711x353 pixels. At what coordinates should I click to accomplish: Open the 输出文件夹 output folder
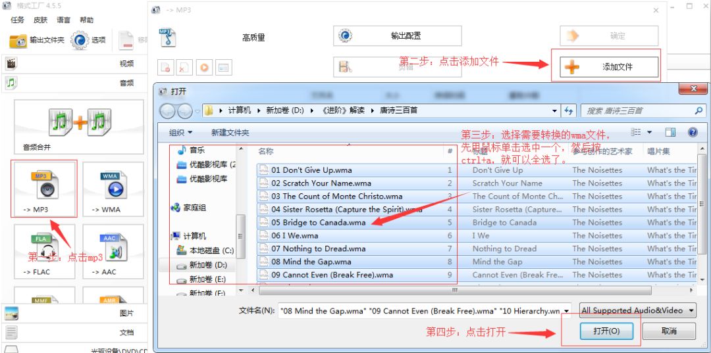[37, 40]
